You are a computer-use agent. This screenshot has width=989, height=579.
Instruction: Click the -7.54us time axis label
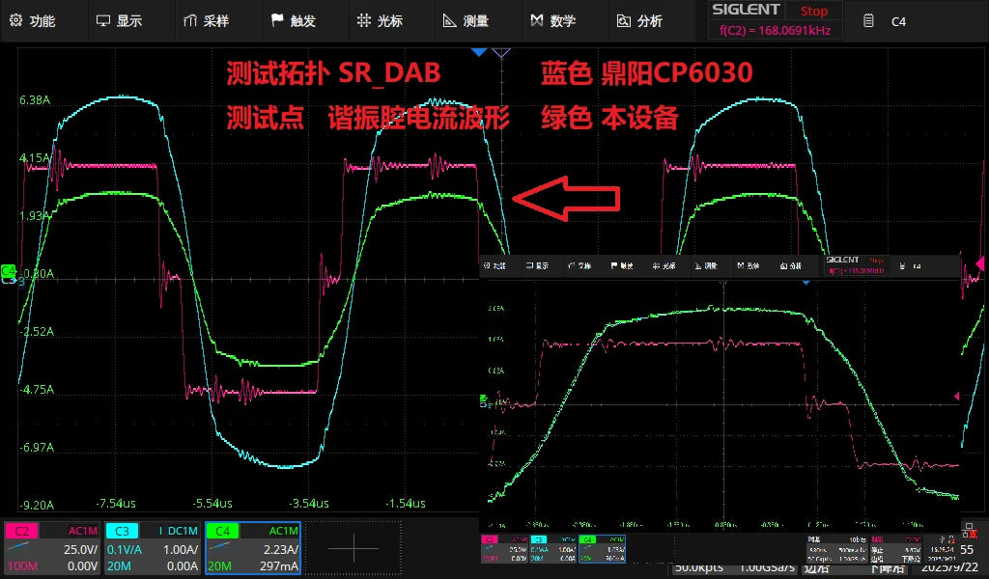tap(116, 504)
